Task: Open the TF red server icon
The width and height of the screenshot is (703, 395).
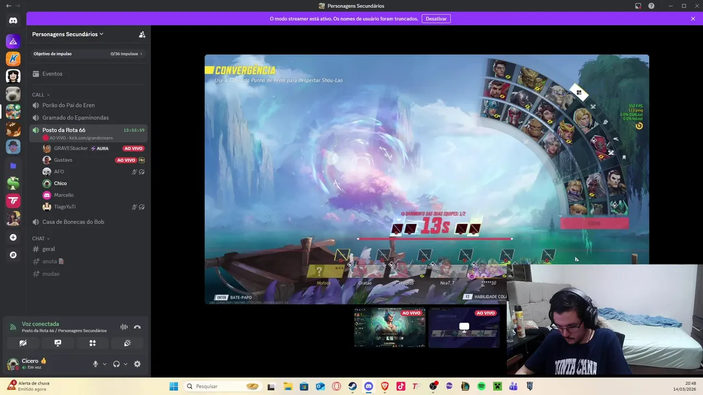Action: (x=13, y=201)
